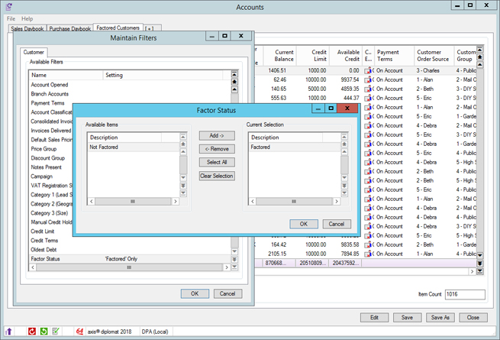
Task: Select the Account Opened filter row
Action: pos(130,85)
